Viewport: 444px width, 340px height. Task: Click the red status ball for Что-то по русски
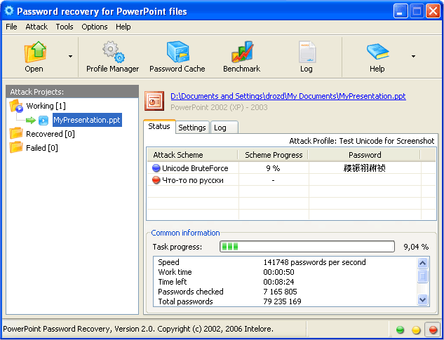tap(156, 180)
